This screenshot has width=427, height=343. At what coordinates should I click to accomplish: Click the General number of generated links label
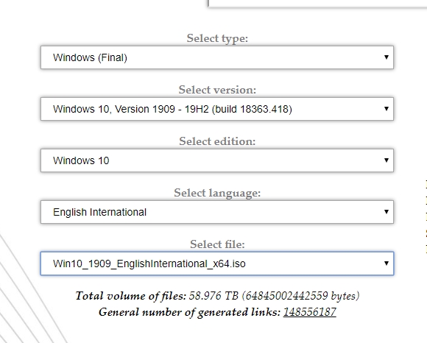click(x=189, y=312)
